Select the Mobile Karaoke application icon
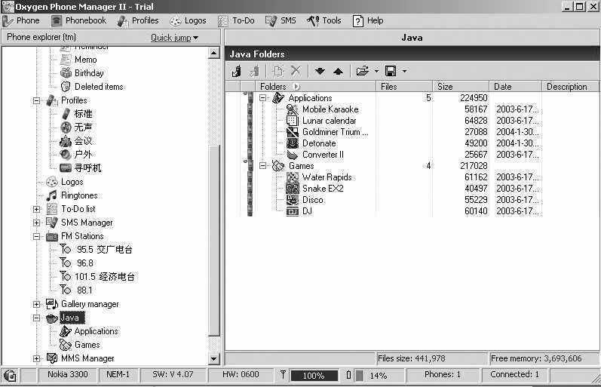Image resolution: width=601 pixels, height=387 pixels. [x=293, y=109]
